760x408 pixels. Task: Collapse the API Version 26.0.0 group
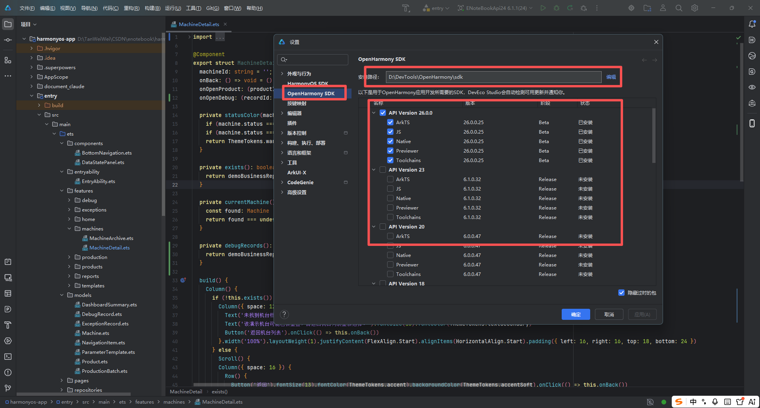[374, 113]
